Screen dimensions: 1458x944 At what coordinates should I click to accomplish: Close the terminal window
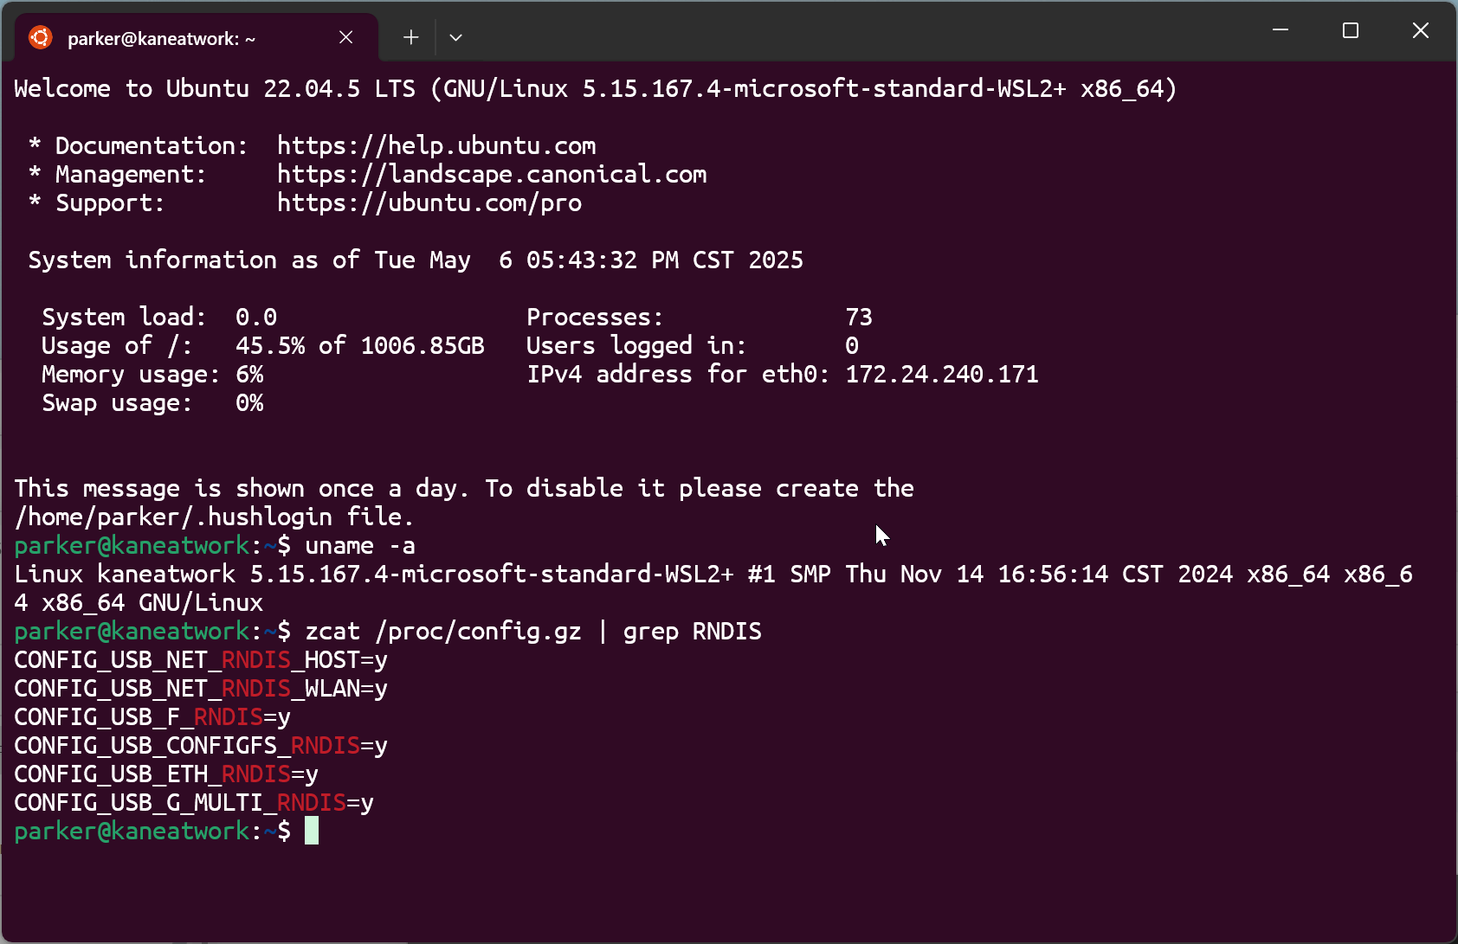pos(1420,30)
